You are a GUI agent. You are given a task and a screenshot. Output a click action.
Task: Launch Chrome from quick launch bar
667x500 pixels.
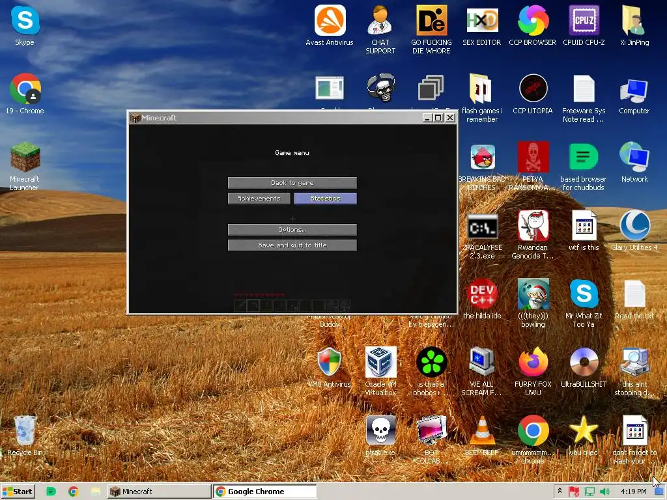click(73, 492)
